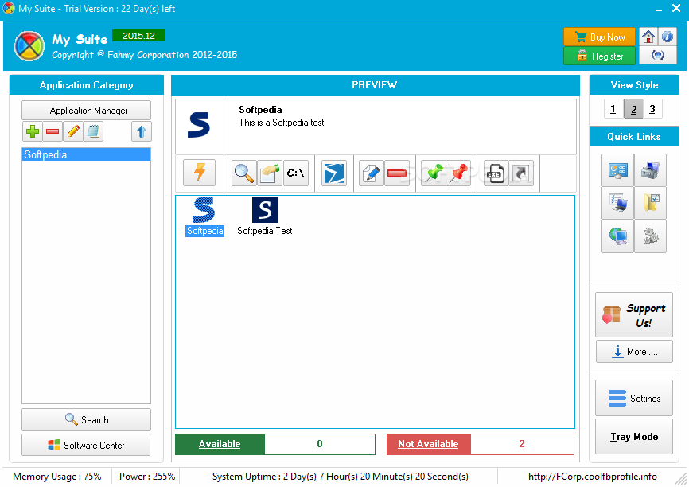Click the Power : 255% status text
The height and width of the screenshot is (487, 689).
tap(147, 477)
